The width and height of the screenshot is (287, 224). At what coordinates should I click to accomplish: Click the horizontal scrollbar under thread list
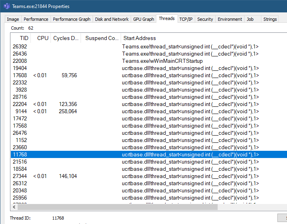point(120,207)
